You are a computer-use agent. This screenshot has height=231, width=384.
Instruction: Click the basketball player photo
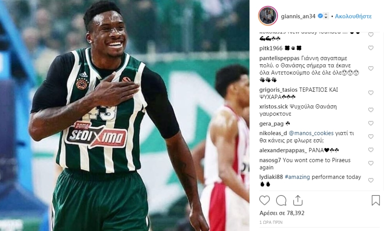tap(125, 115)
